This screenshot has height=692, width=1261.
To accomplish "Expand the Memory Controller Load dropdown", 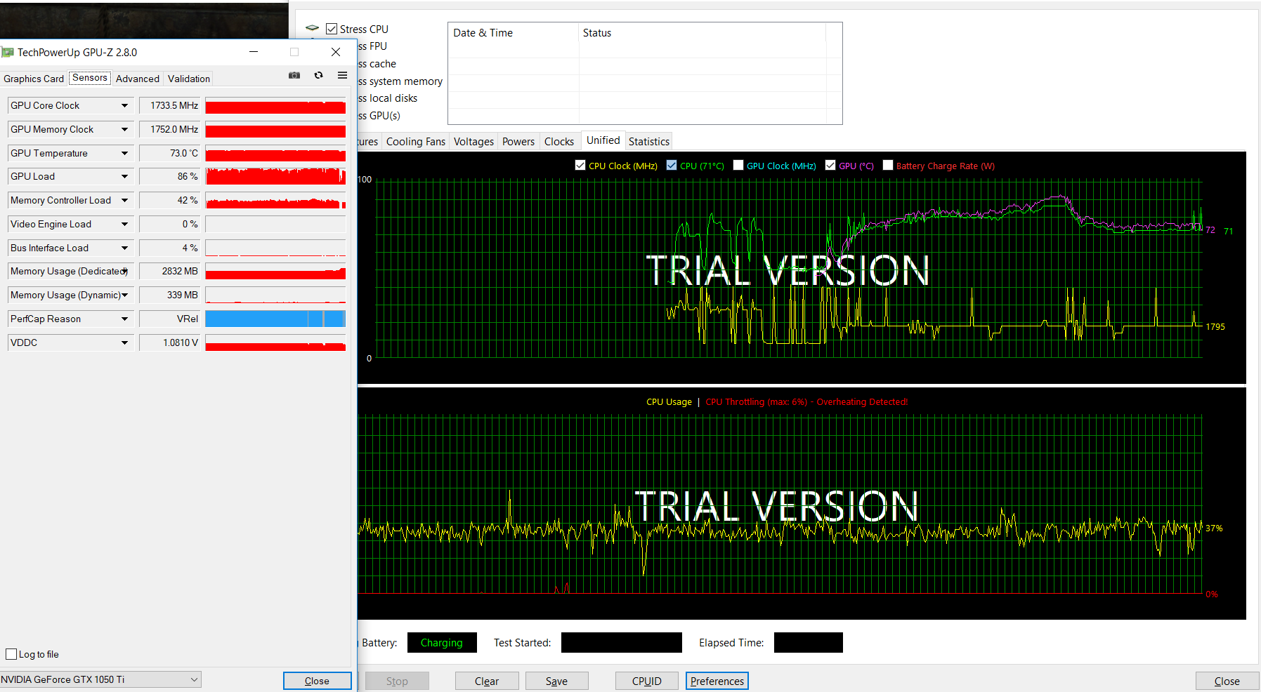I will point(124,200).
